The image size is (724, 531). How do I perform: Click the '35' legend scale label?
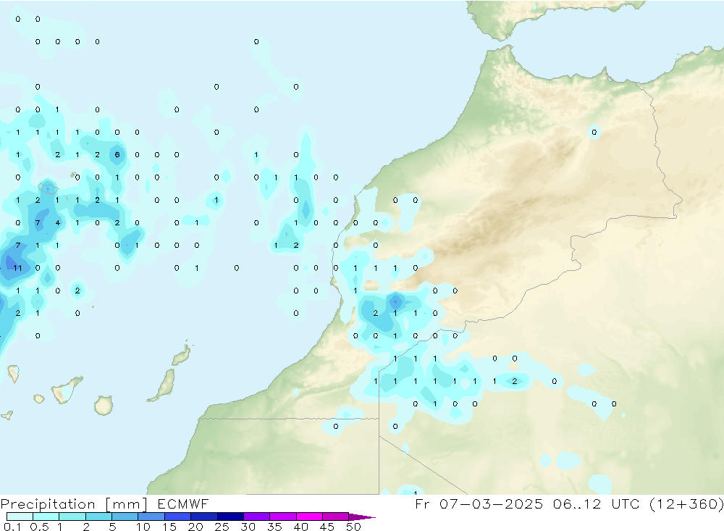click(274, 527)
